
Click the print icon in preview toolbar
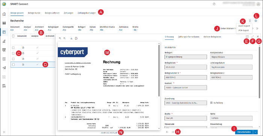76,38
